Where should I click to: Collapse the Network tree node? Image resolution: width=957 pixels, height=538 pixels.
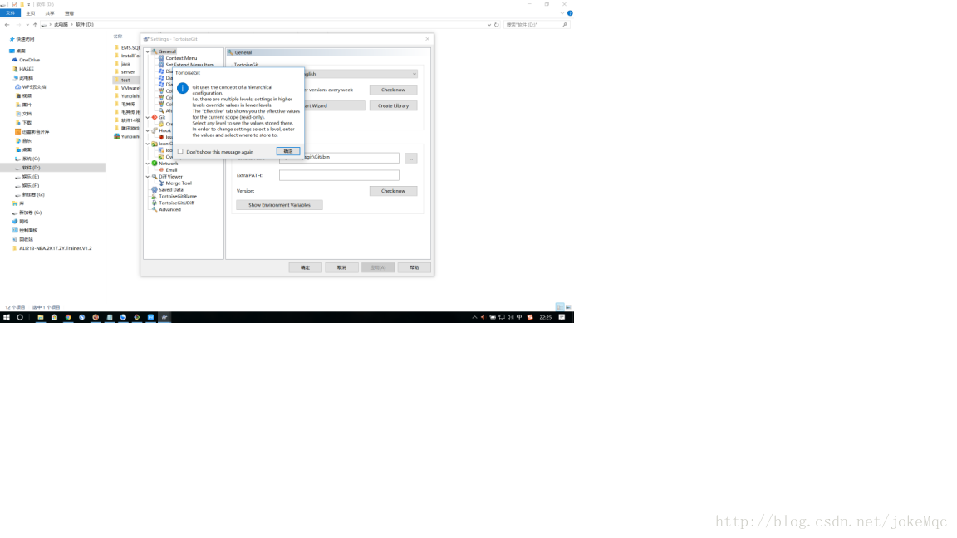tap(148, 164)
